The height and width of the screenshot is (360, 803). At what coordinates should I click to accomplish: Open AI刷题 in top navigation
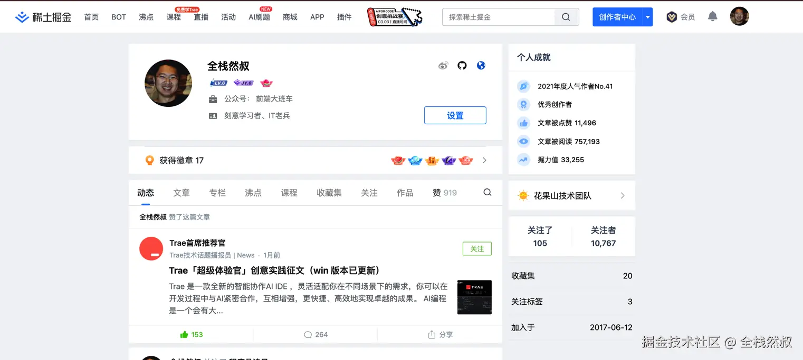pyautogui.click(x=259, y=17)
